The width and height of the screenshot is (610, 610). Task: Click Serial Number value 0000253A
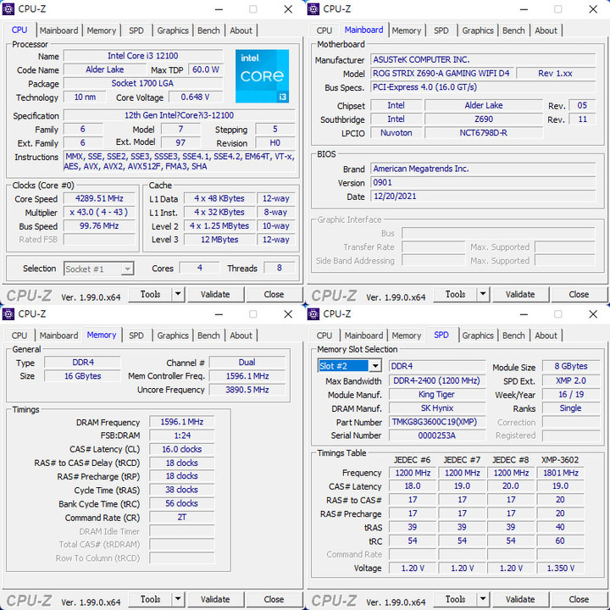tap(437, 435)
